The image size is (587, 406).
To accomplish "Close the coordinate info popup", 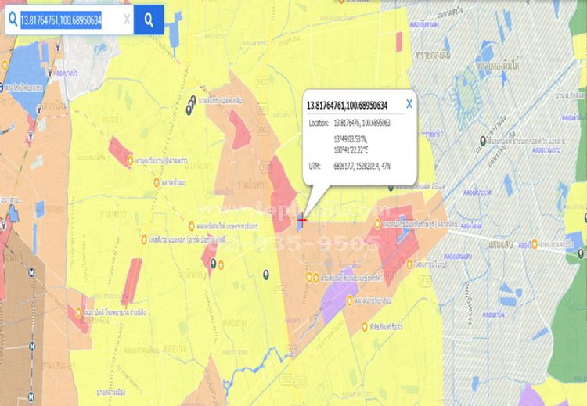I will pos(409,103).
